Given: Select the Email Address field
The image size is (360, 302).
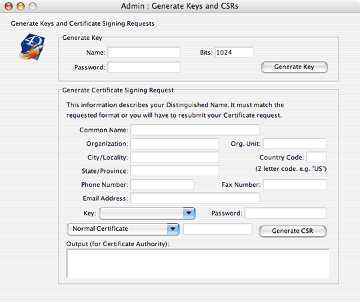Looking at the screenshot, I should point(195,198).
